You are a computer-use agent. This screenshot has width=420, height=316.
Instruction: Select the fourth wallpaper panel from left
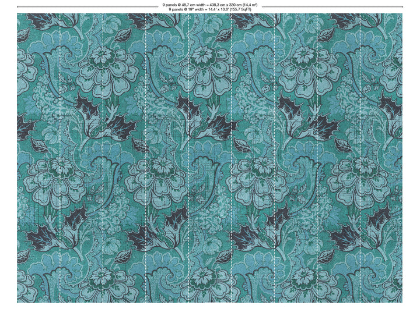coord(167,157)
